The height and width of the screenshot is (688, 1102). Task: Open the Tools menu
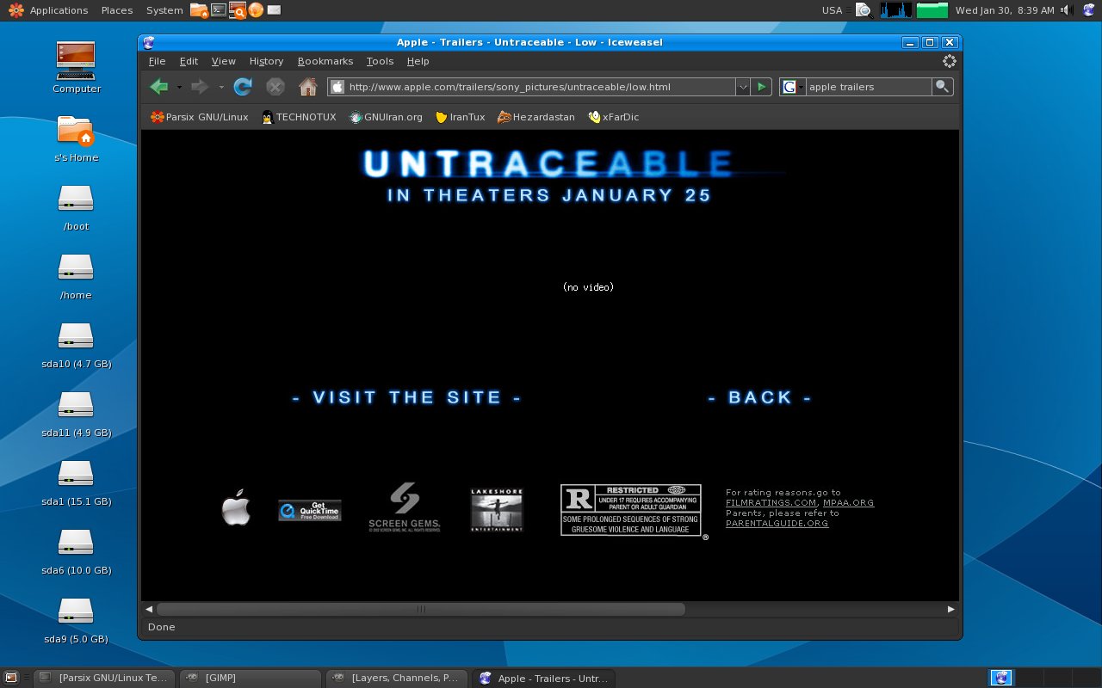pos(380,61)
